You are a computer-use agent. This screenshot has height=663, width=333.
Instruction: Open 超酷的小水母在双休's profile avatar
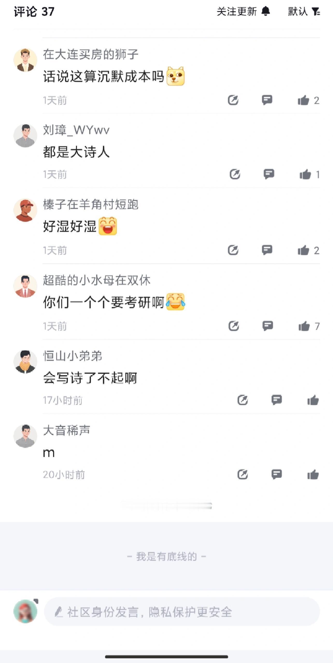(25, 286)
